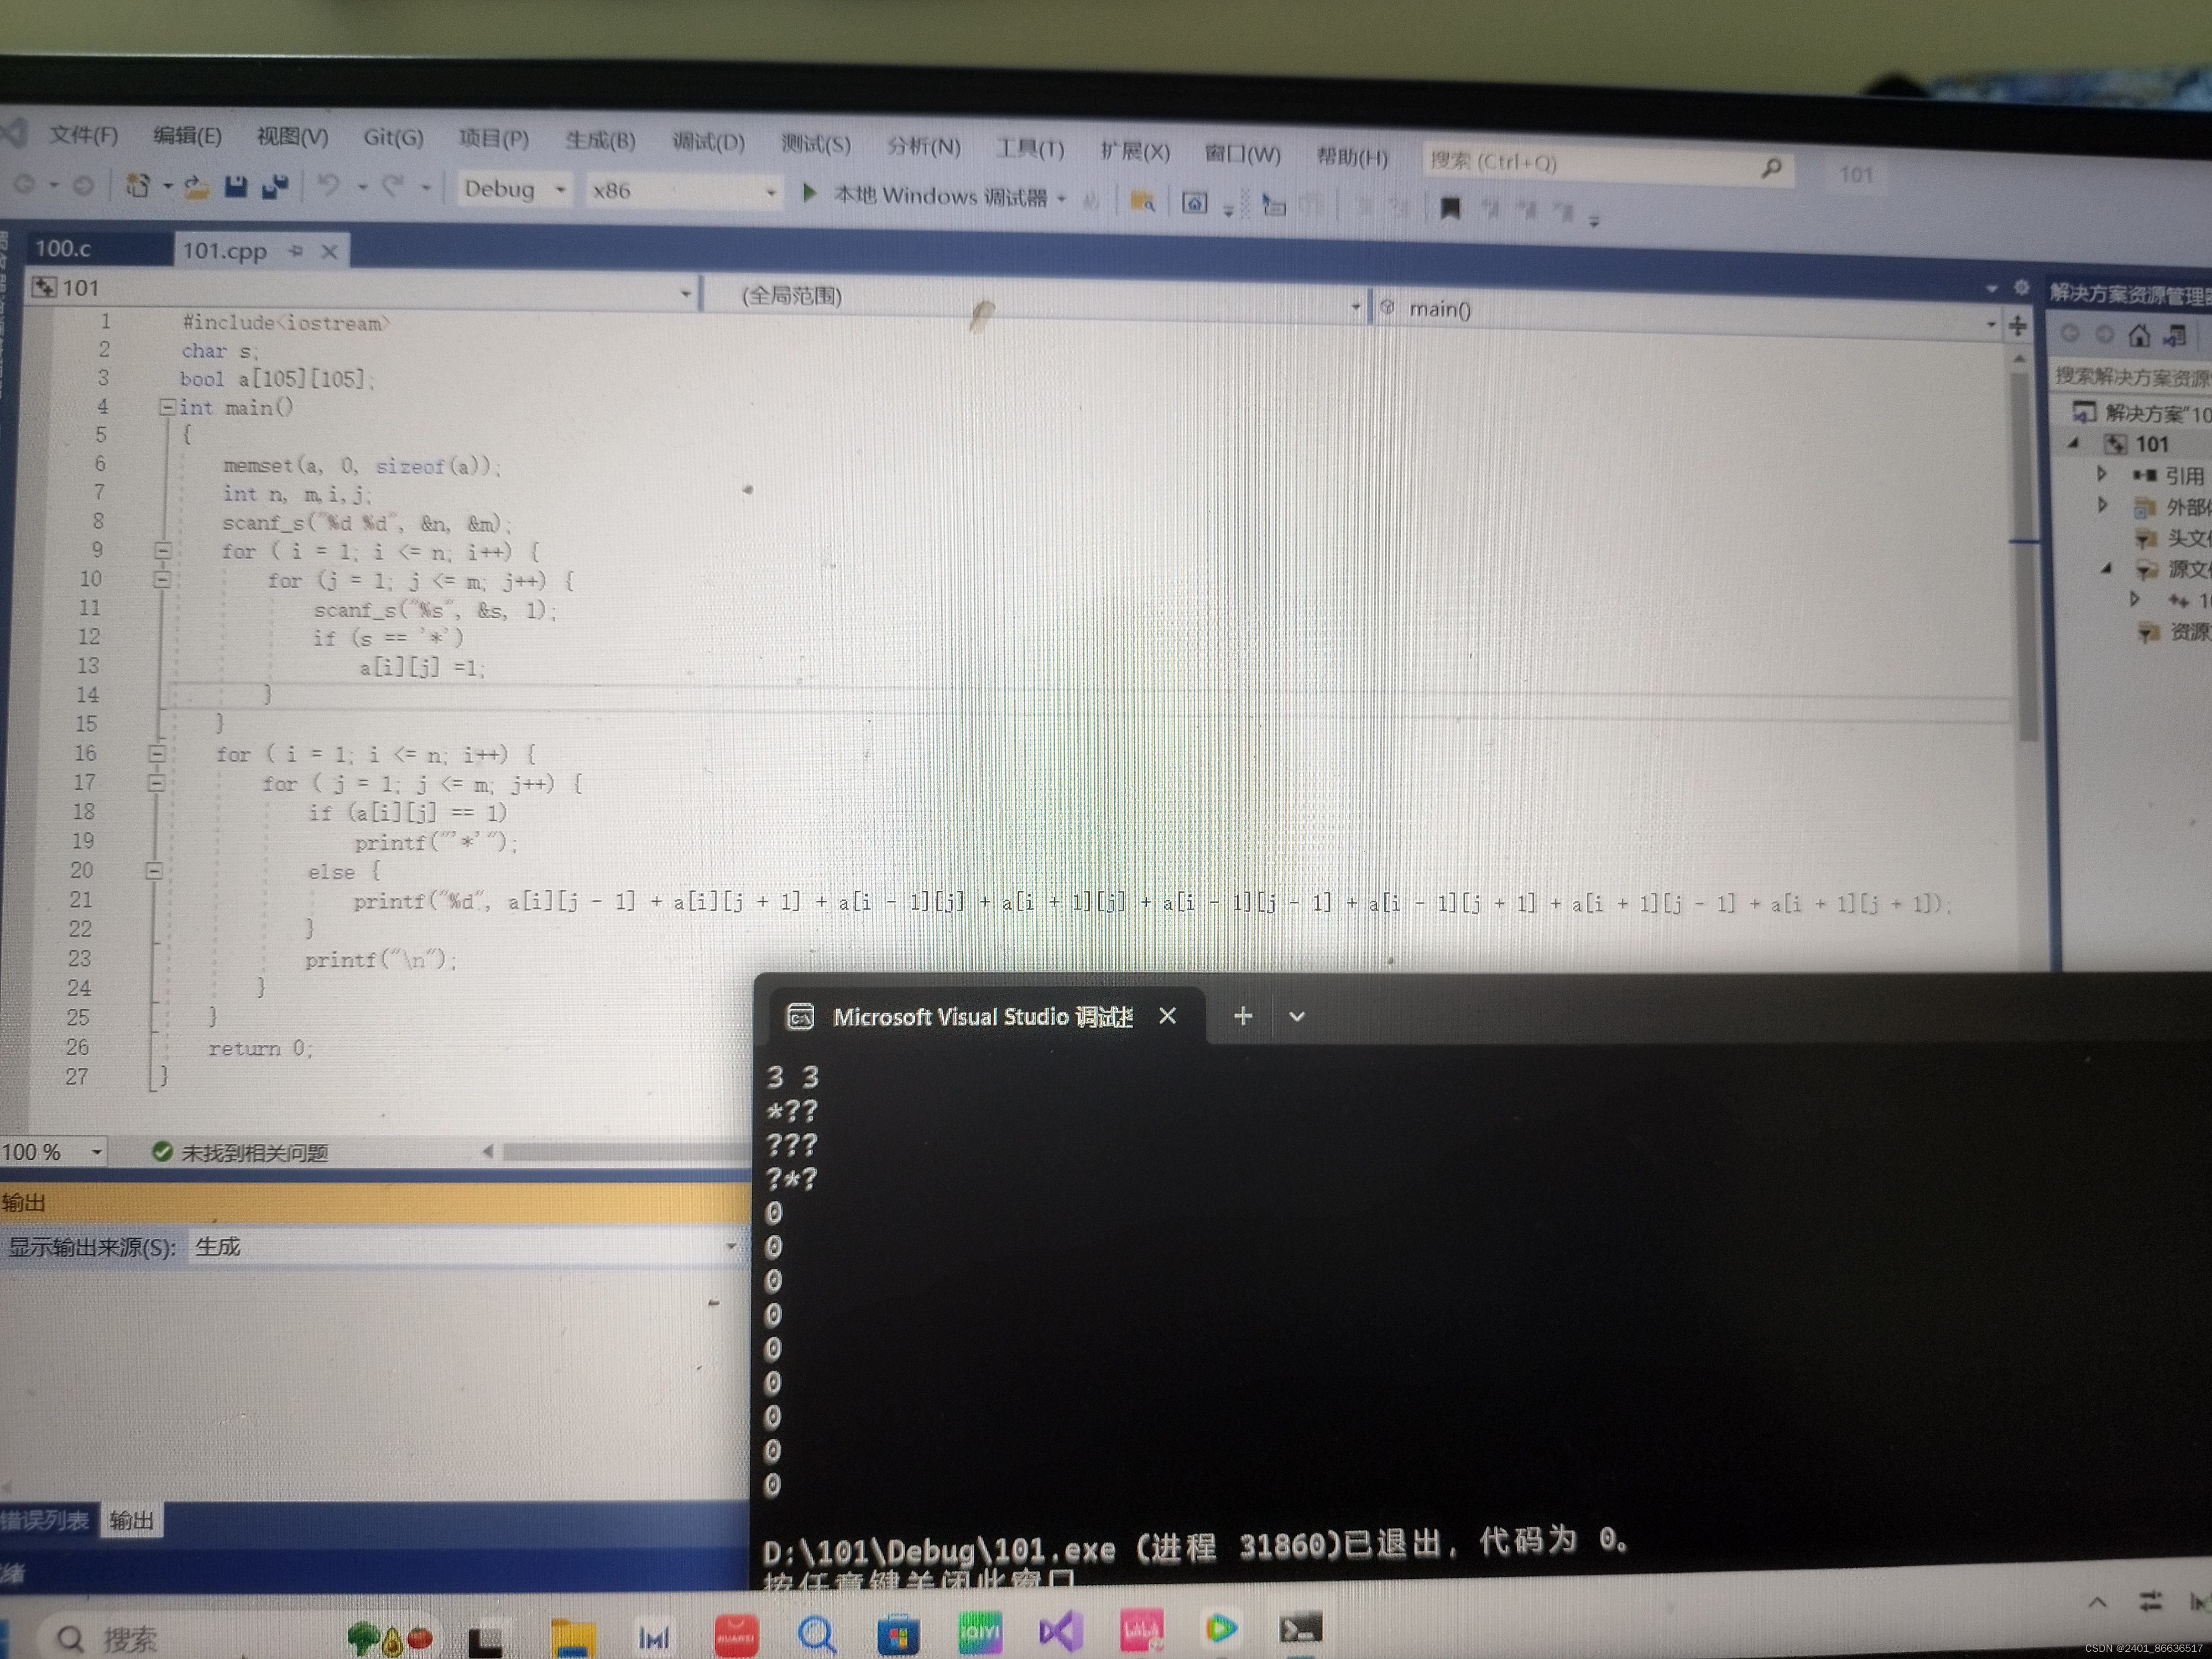This screenshot has width=2212, height=1659.
Task: Open the 调试(D) menu
Action: click(708, 142)
